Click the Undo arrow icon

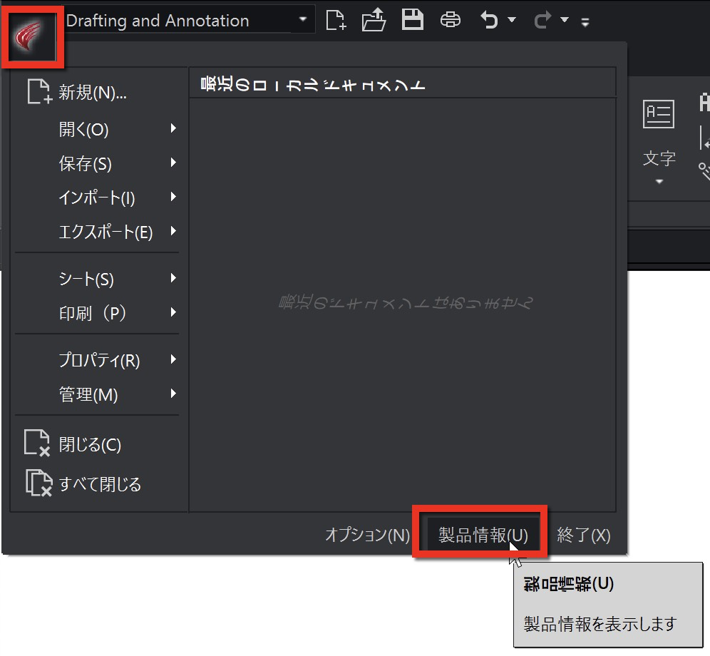tap(490, 20)
